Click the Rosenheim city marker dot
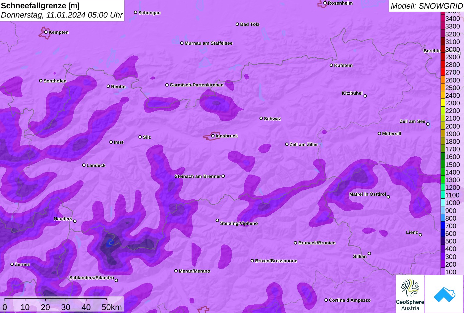This screenshot has width=464, height=313. 325,3
